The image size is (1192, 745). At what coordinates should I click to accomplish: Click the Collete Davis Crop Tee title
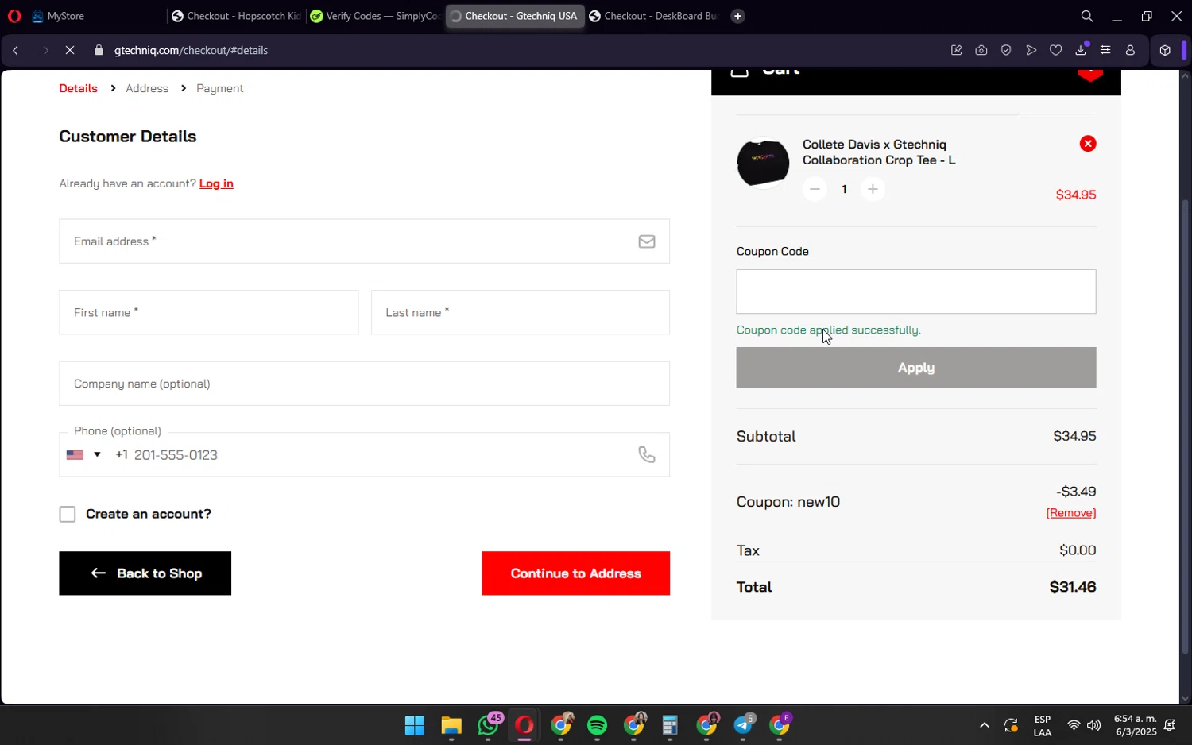pyautogui.click(x=879, y=152)
